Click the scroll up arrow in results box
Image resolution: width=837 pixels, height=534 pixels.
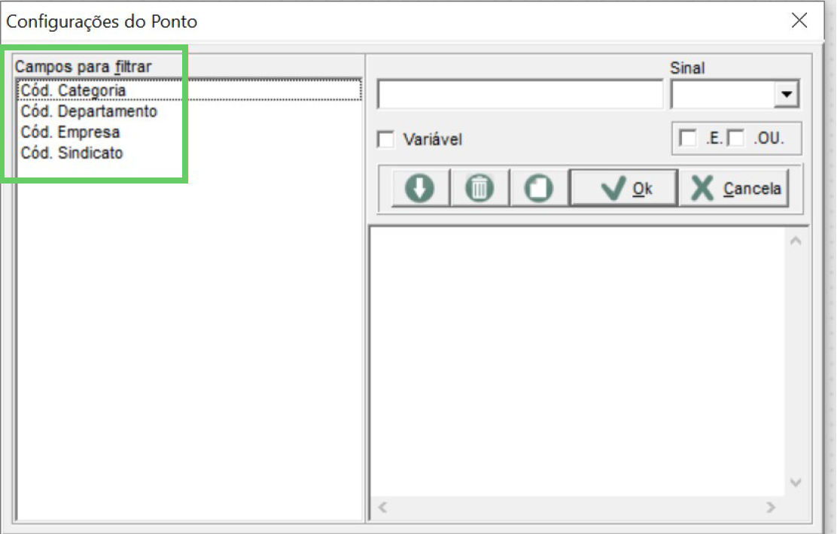796,241
